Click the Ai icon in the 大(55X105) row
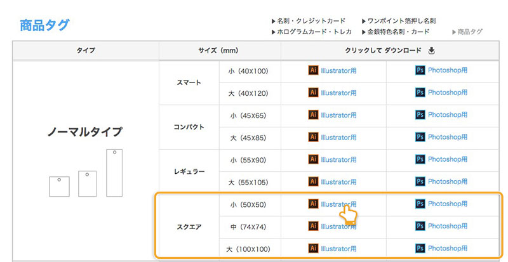Image resolution: width=508 pixels, height=262 pixels. (x=313, y=181)
